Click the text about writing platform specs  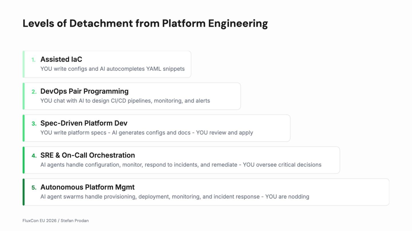click(x=146, y=133)
